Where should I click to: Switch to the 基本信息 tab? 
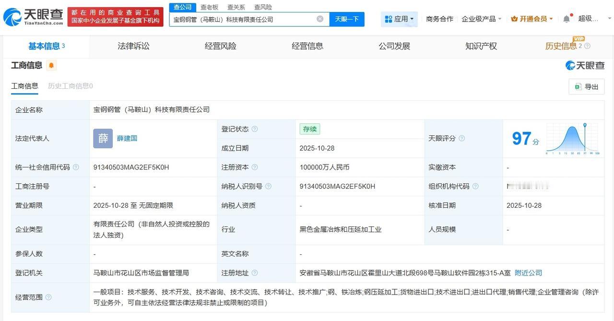tap(47, 46)
